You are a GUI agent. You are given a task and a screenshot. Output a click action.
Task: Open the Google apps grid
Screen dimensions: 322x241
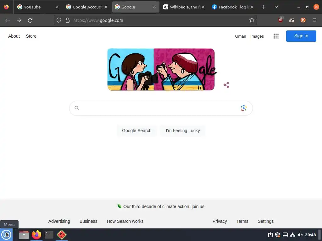point(276,36)
